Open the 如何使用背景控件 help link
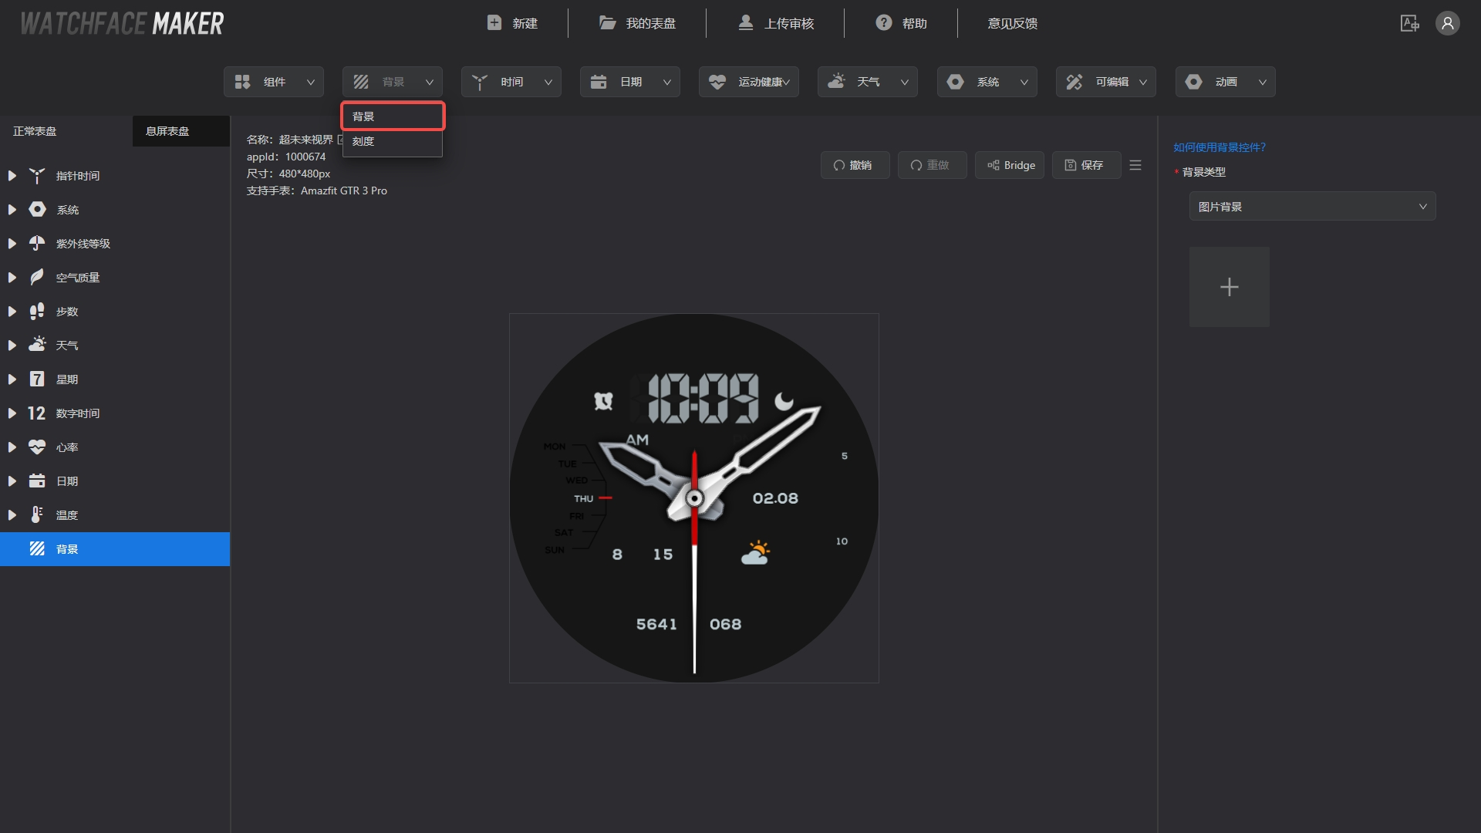Viewport: 1481px width, 833px height. pyautogui.click(x=1220, y=147)
